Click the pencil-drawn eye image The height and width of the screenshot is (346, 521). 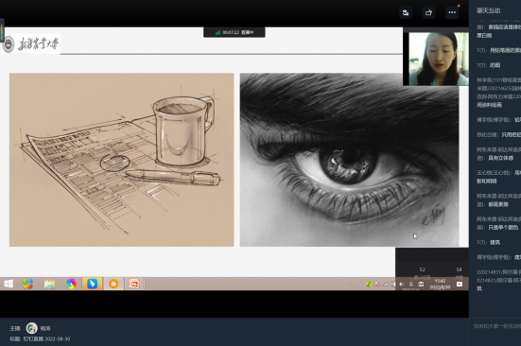(350, 160)
